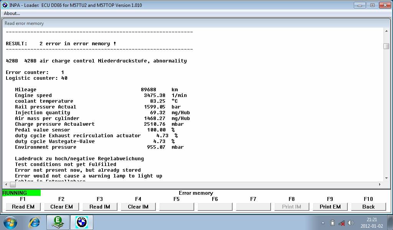This screenshot has width=393, height=230.
Task: Click the Rail pressure Actual row
Action: [98, 107]
